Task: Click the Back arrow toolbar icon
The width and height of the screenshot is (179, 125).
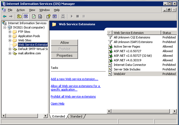Action: pyautogui.click(x=4, y=16)
